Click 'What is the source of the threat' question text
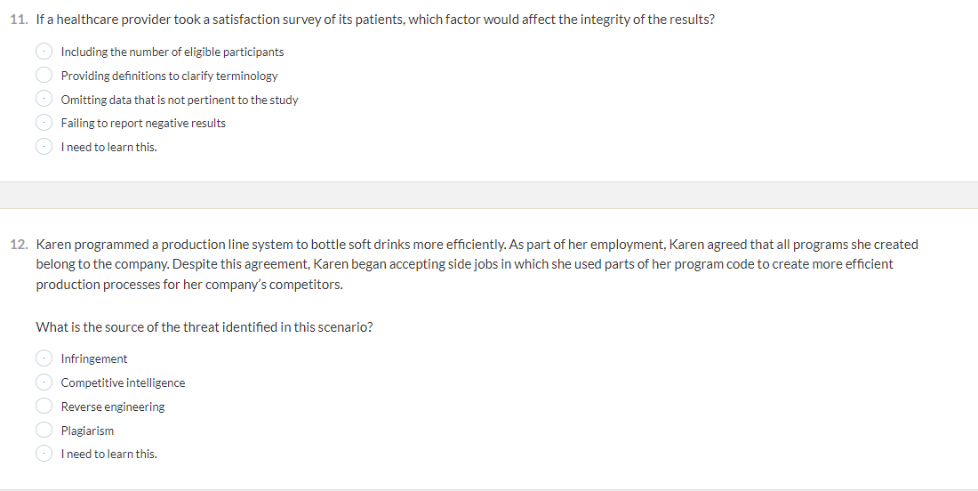This screenshot has height=491, width=978. 204,327
